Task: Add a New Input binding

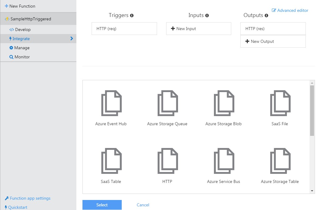Action: tap(199, 29)
